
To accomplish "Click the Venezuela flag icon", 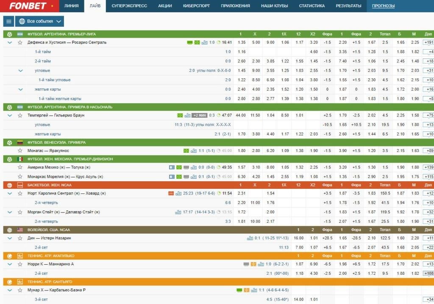I will coord(20,142).
